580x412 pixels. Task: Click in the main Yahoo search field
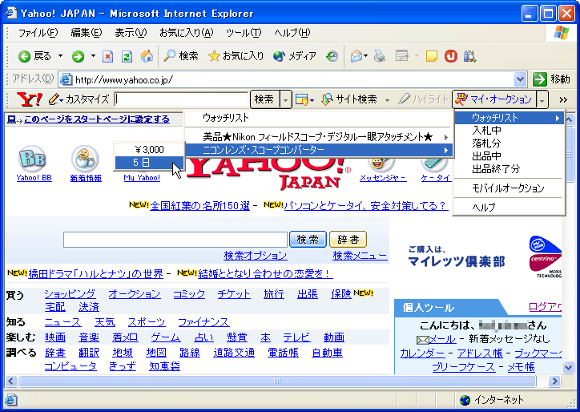pos(175,240)
